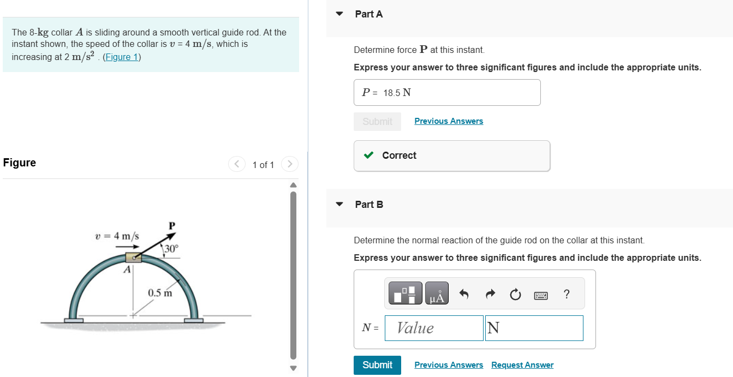
Task: Click the Value input field
Action: point(434,328)
